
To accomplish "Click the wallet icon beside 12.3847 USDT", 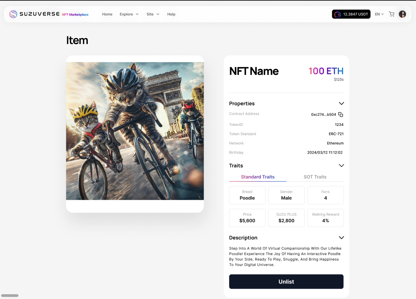I will click(337, 14).
